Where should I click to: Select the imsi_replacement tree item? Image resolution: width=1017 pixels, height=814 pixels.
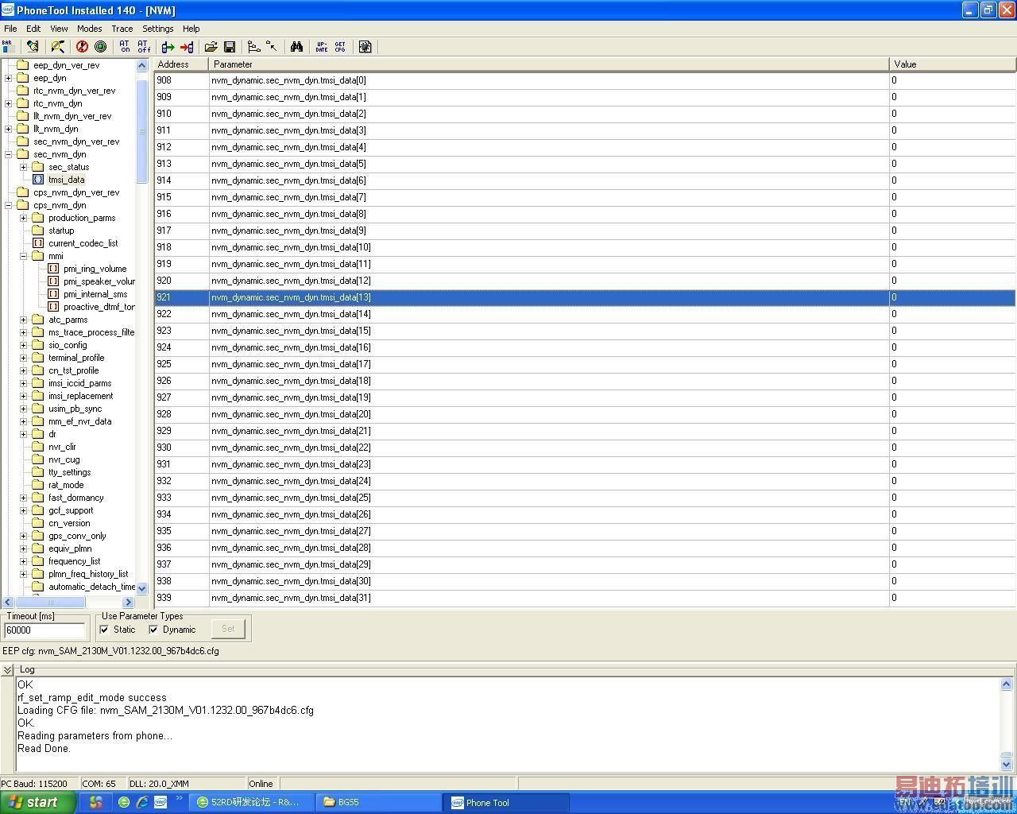click(x=80, y=396)
